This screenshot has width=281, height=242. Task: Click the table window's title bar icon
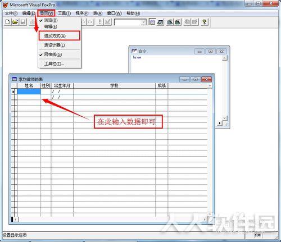[14, 79]
